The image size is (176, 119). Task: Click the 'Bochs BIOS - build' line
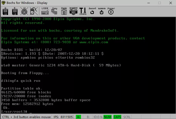coord(31,50)
